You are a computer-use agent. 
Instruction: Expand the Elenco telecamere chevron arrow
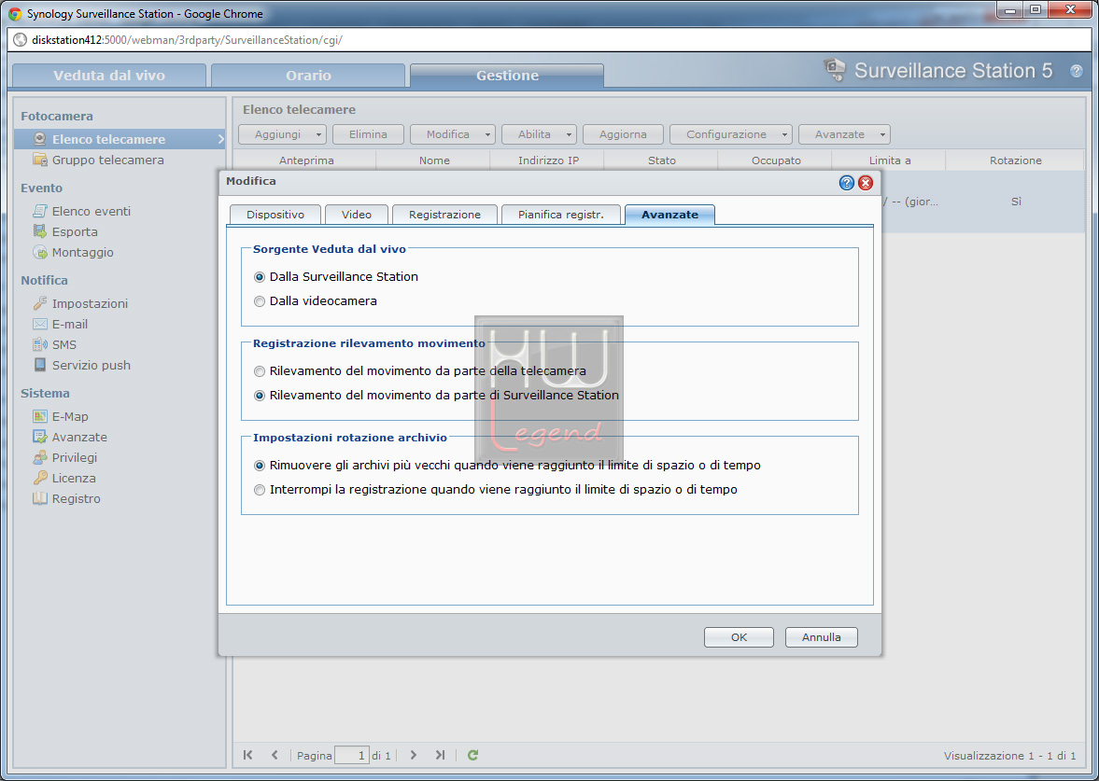(x=220, y=139)
